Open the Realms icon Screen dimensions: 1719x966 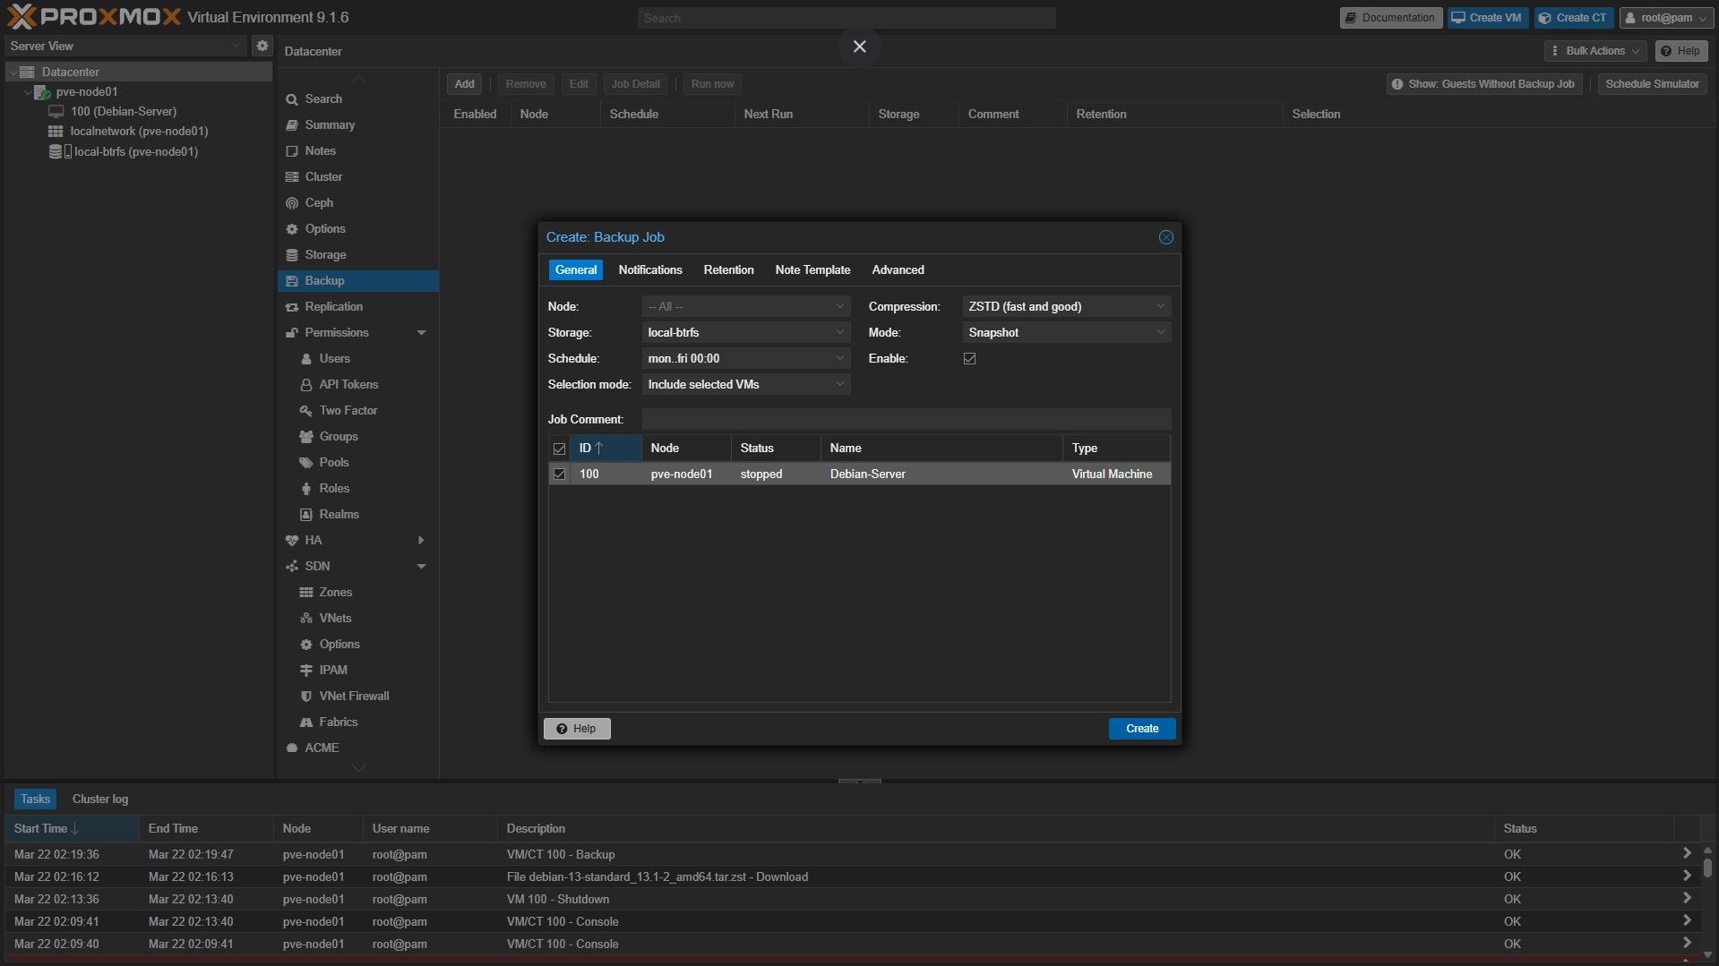click(x=306, y=515)
